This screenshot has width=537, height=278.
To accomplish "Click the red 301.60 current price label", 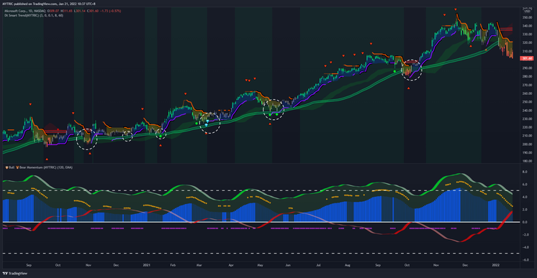I will pyautogui.click(x=526, y=58).
